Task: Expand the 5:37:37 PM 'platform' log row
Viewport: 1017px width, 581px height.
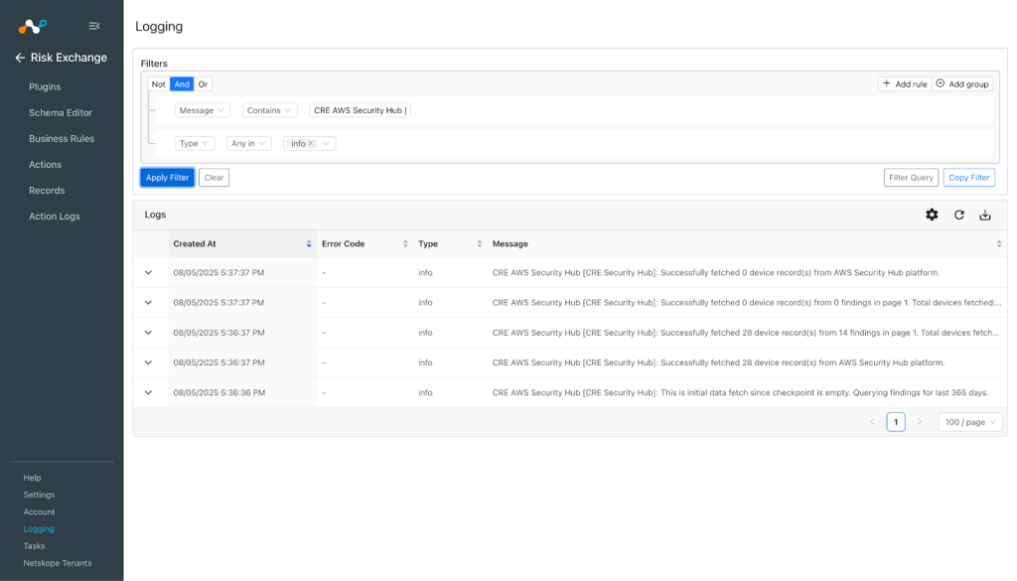Action: [149, 273]
